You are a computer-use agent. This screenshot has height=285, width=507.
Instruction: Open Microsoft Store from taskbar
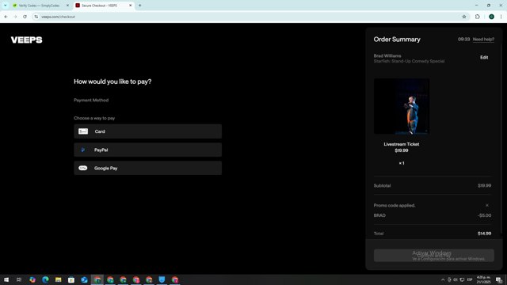(x=71, y=279)
